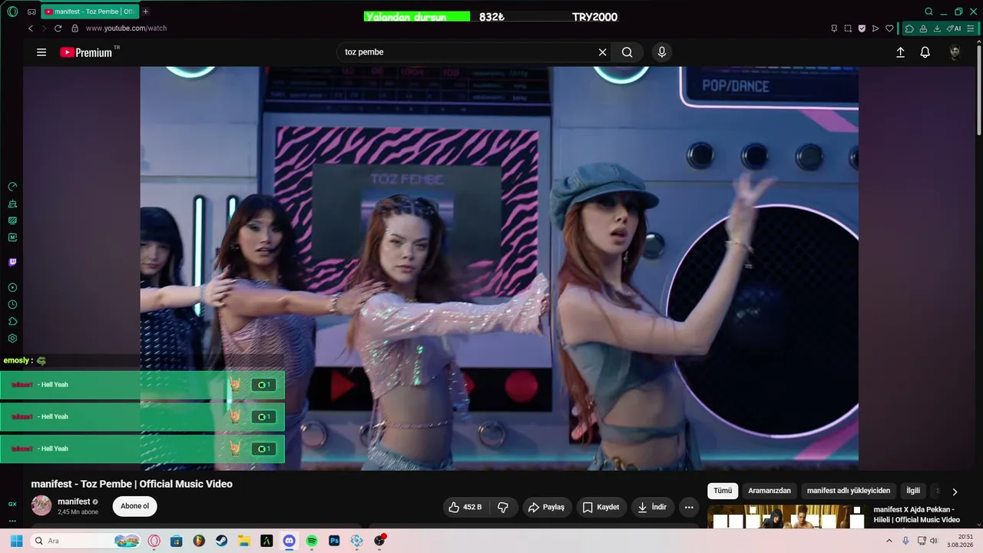The height and width of the screenshot is (553, 983).
Task: Open the Opera GX main menu
Action: tap(12, 12)
